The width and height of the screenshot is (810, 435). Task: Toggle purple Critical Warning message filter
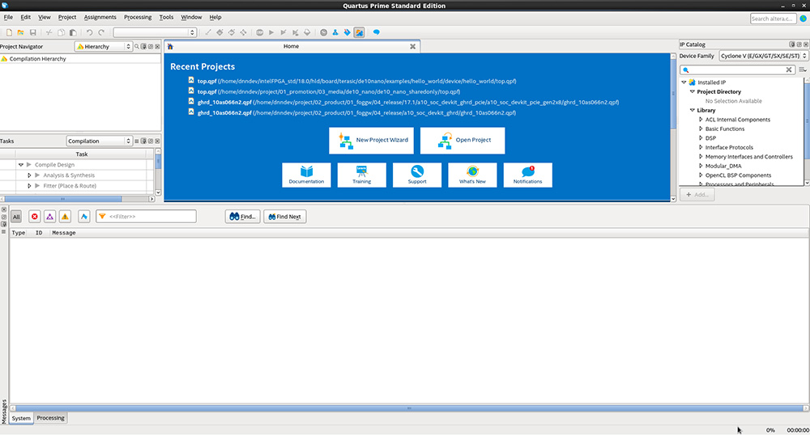(x=49, y=217)
